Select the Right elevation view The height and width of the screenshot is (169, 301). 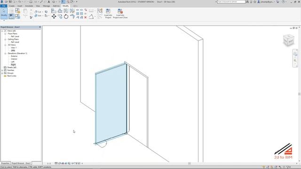[x=13, y=65]
